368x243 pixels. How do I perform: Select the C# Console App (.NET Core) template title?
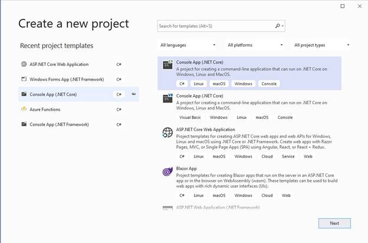199,62
